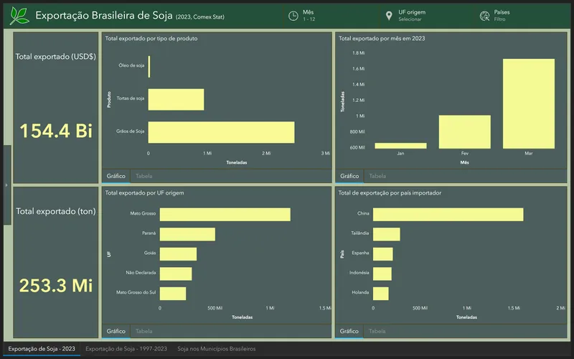Image resolution: width=574 pixels, height=359 pixels.
Task: Click the Mato Grosso axis label
Action: pos(143,213)
